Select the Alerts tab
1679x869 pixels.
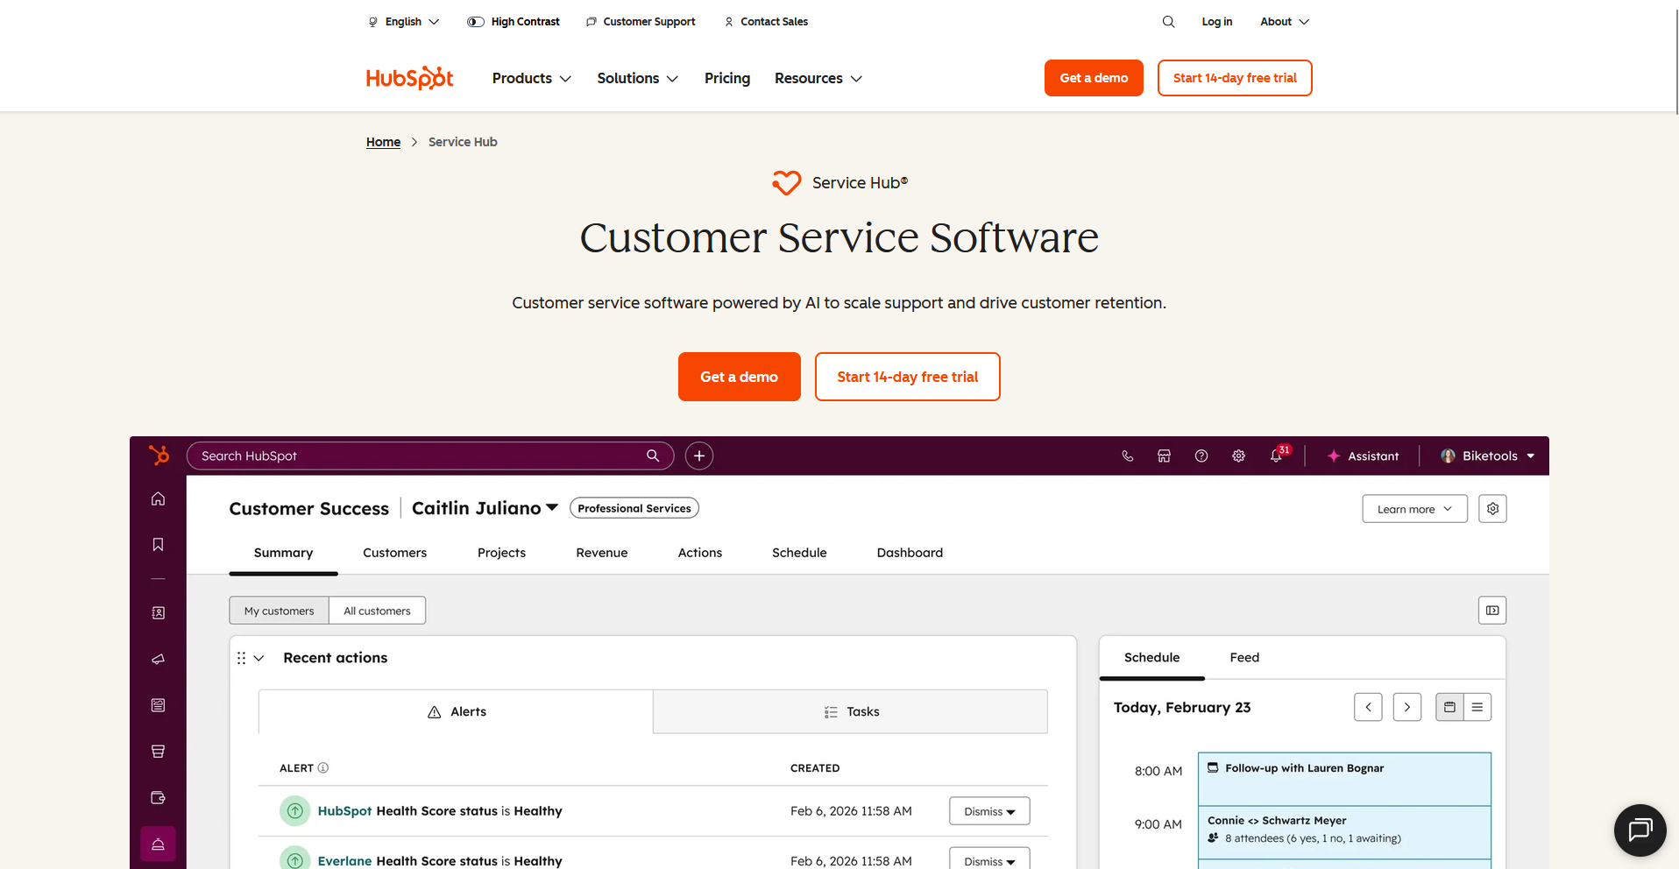point(456,711)
